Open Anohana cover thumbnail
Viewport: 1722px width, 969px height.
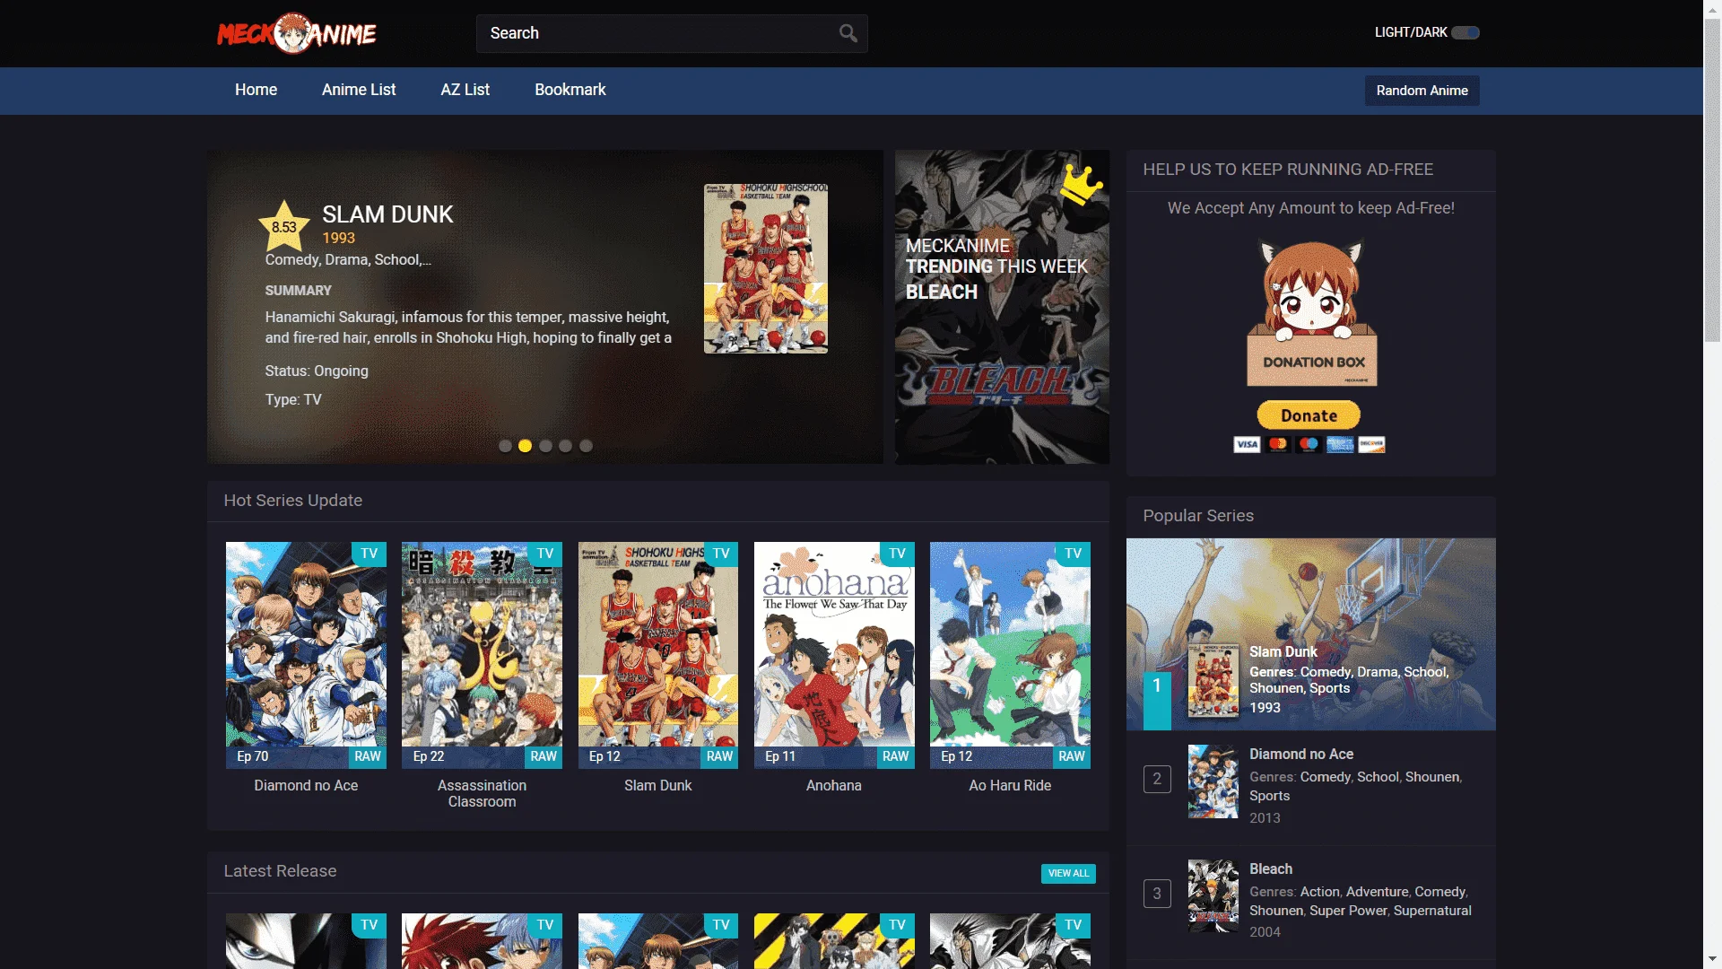(x=834, y=655)
